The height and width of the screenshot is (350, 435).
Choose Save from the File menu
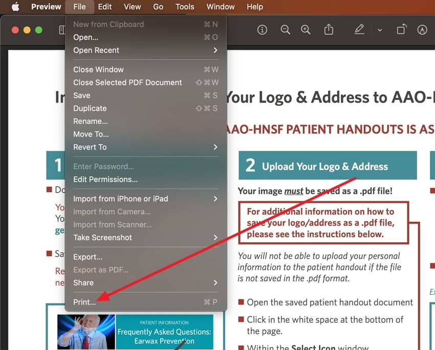click(x=146, y=95)
